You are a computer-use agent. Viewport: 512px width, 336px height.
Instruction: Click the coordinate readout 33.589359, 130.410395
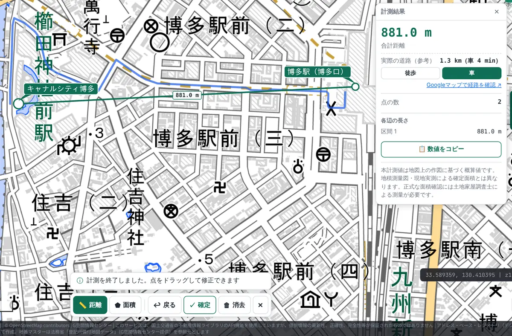[x=461, y=275]
